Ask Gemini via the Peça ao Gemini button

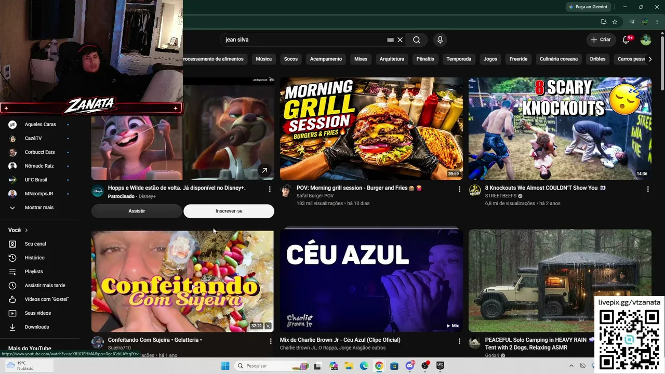coord(588,7)
